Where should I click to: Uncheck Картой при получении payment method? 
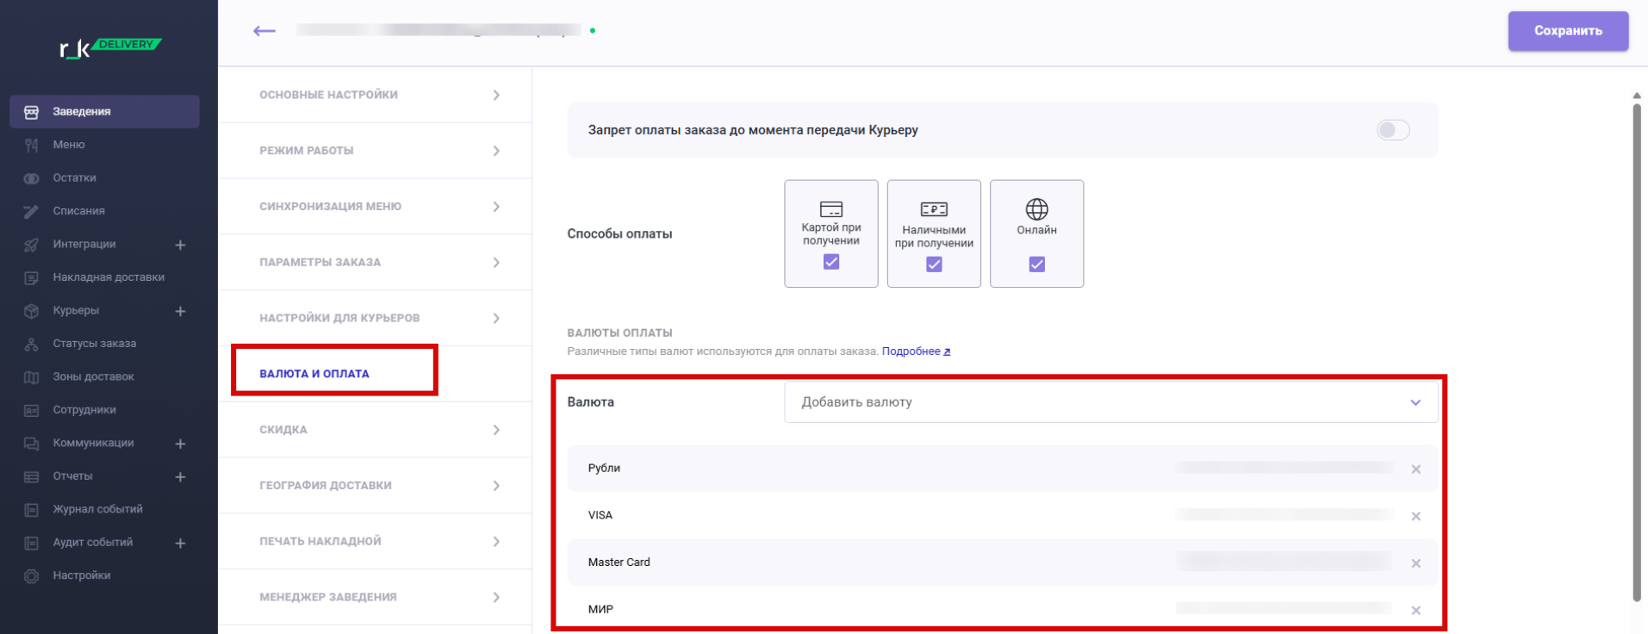[830, 262]
